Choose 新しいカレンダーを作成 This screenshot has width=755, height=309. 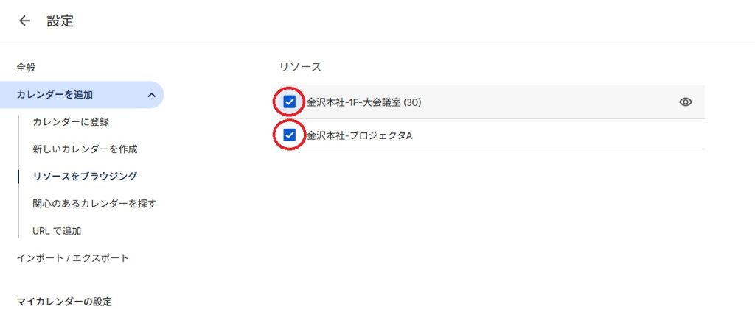[86, 149]
